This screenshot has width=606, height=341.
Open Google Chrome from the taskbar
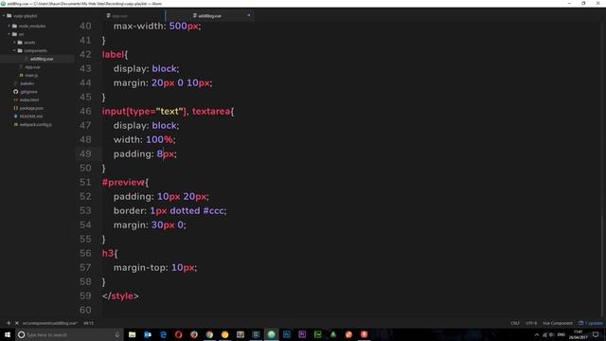(209, 334)
